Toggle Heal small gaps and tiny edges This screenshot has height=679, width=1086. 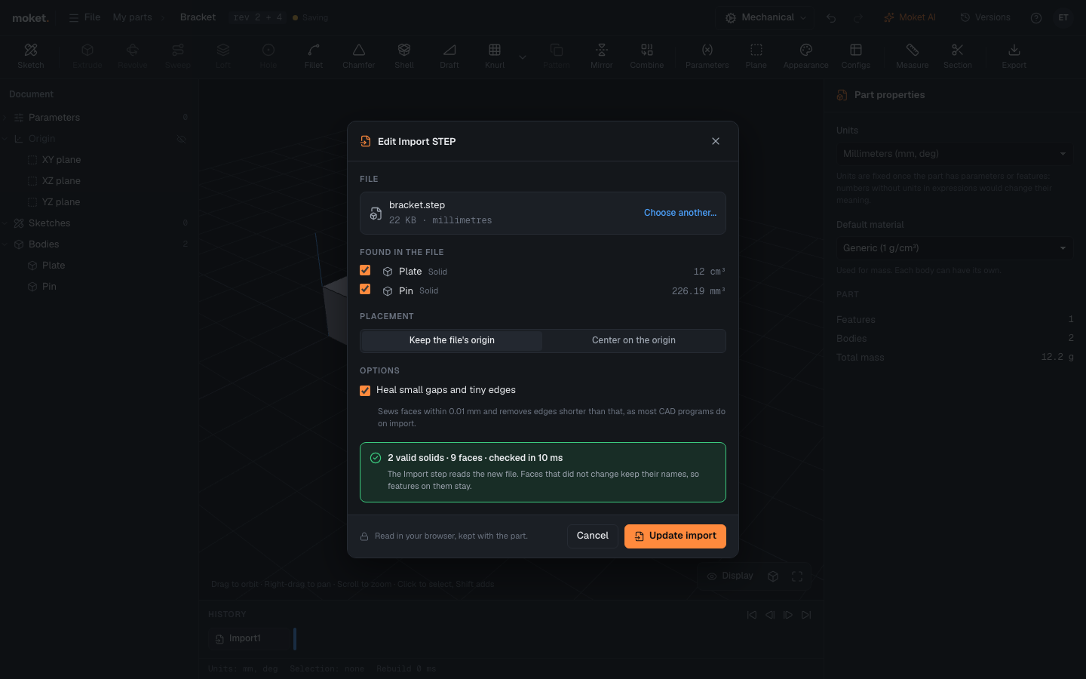pos(365,390)
